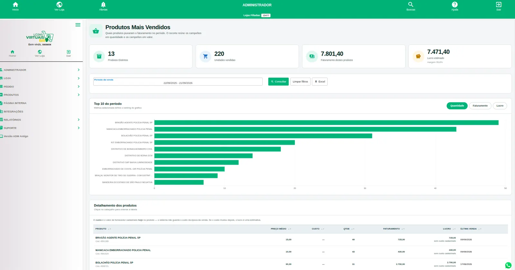Click MANICACA EMBORRACHADO POLICIA PENAL table row name

tap(123, 250)
